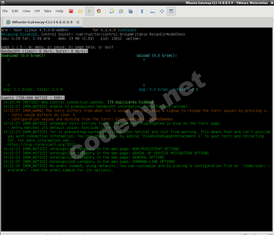Open the Tabs menu
Screen dimensions: 274x235
(x=47, y=11)
